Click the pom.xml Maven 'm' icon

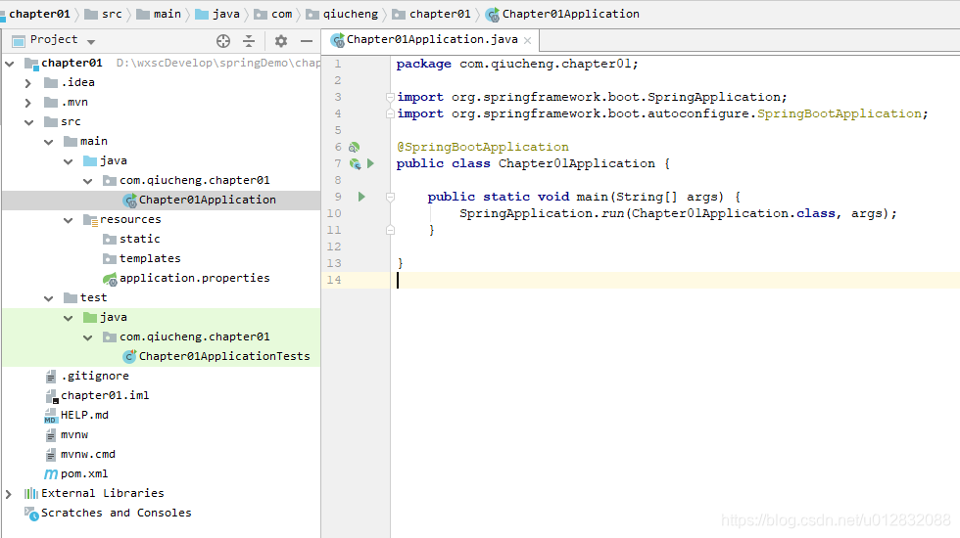click(51, 474)
